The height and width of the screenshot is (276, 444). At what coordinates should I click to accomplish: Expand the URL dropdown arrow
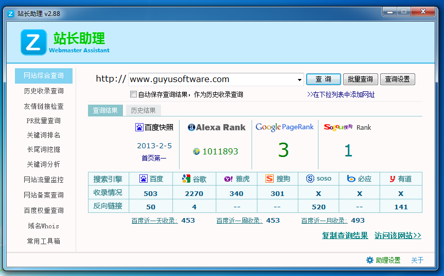coord(299,80)
